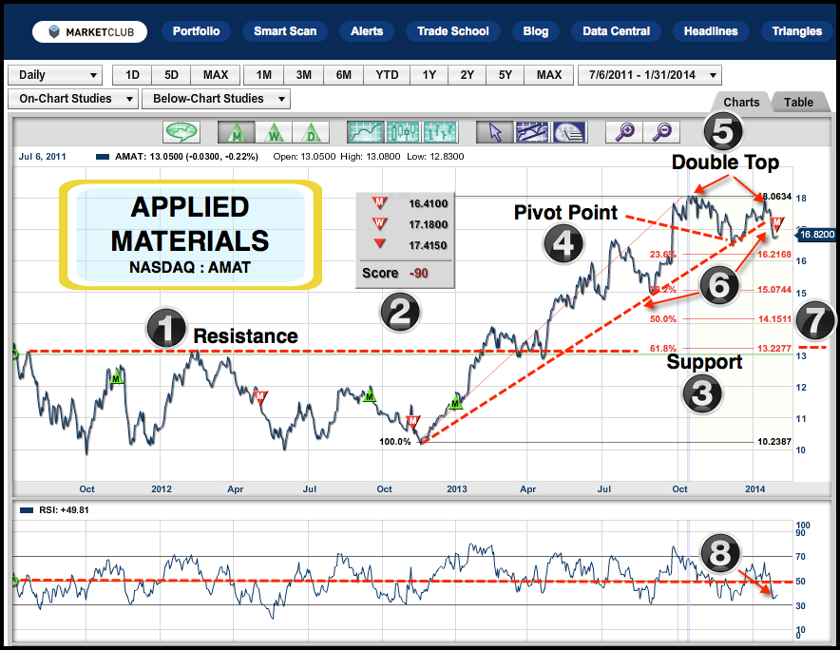840x650 pixels.
Task: Click the 6M time range button
Action: [x=344, y=75]
